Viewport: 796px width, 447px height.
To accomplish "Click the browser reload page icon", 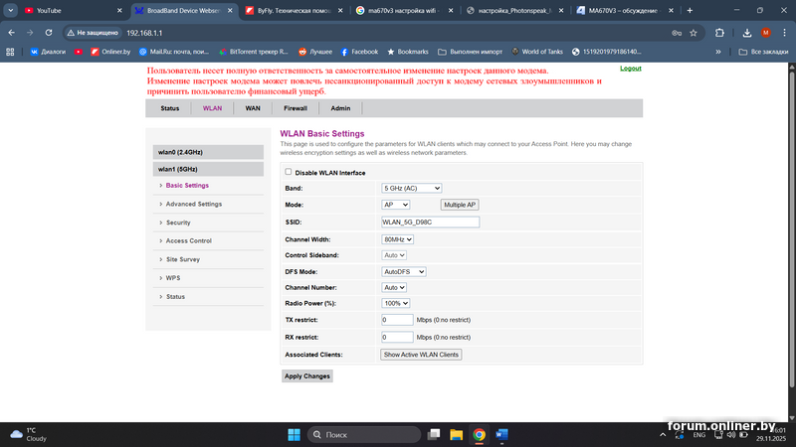I will coord(49,32).
